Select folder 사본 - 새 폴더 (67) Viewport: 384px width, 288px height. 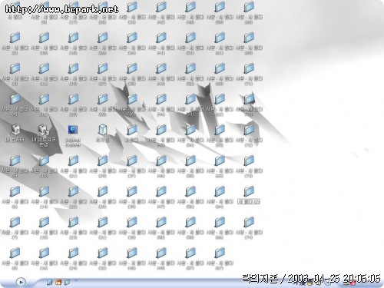pyautogui.click(x=220, y=258)
